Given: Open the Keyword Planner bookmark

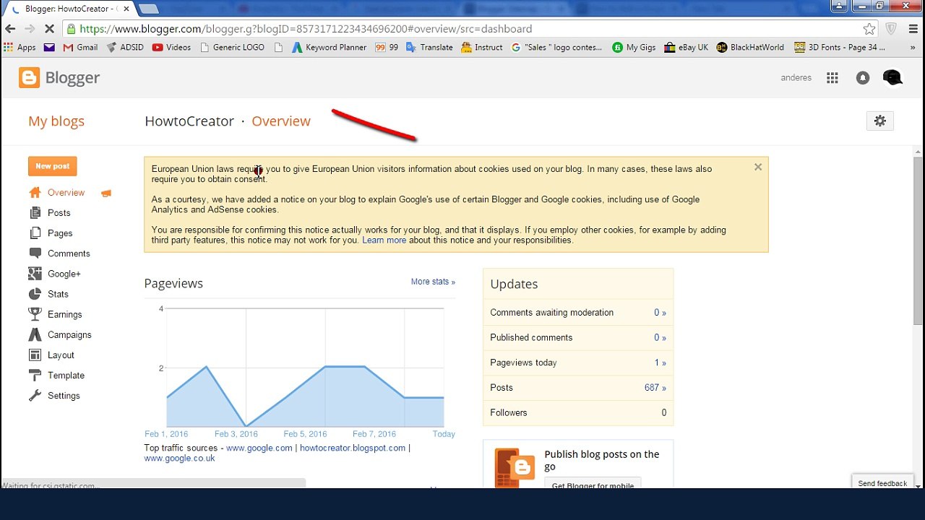Looking at the screenshot, I should 329,48.
